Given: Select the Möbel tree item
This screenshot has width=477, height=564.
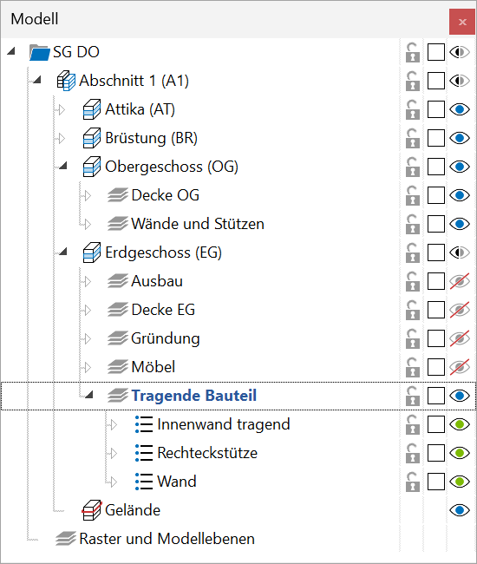Looking at the screenshot, I should coord(154,367).
